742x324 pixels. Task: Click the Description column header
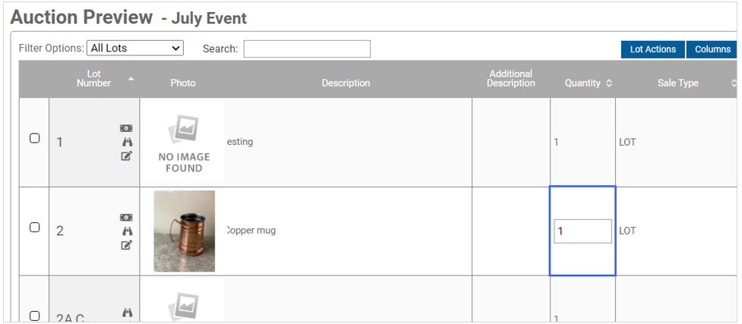tap(346, 83)
